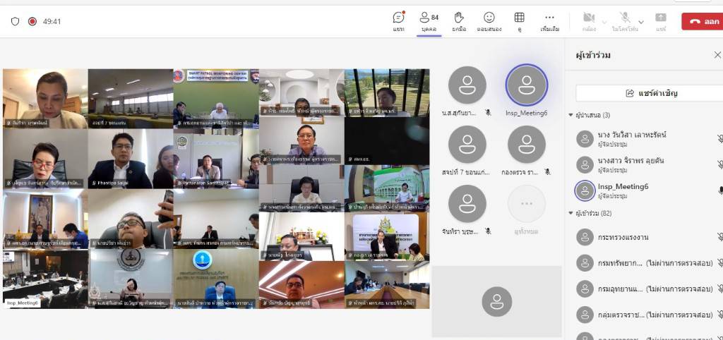Open the chat (แชท) panel

[398, 21]
